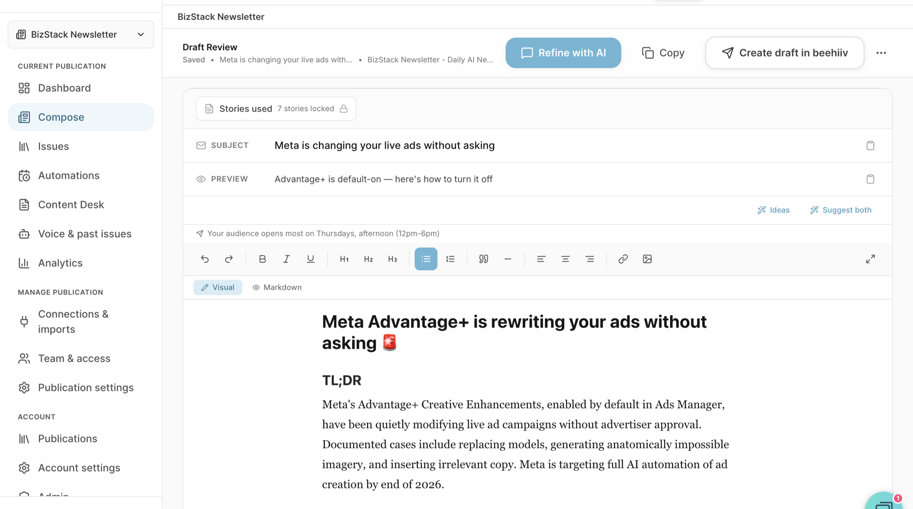Click the Copy button in the header
Viewport: 913px width, 509px height.
[x=663, y=53]
